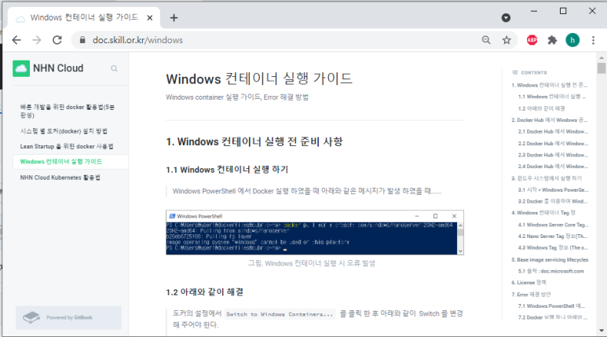Open the tab search dropdown
The width and height of the screenshot is (607, 337).
tap(506, 18)
